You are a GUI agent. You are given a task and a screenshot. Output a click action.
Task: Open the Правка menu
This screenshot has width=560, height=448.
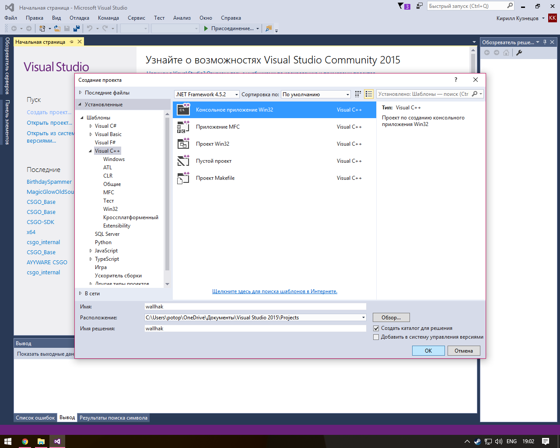(35, 18)
